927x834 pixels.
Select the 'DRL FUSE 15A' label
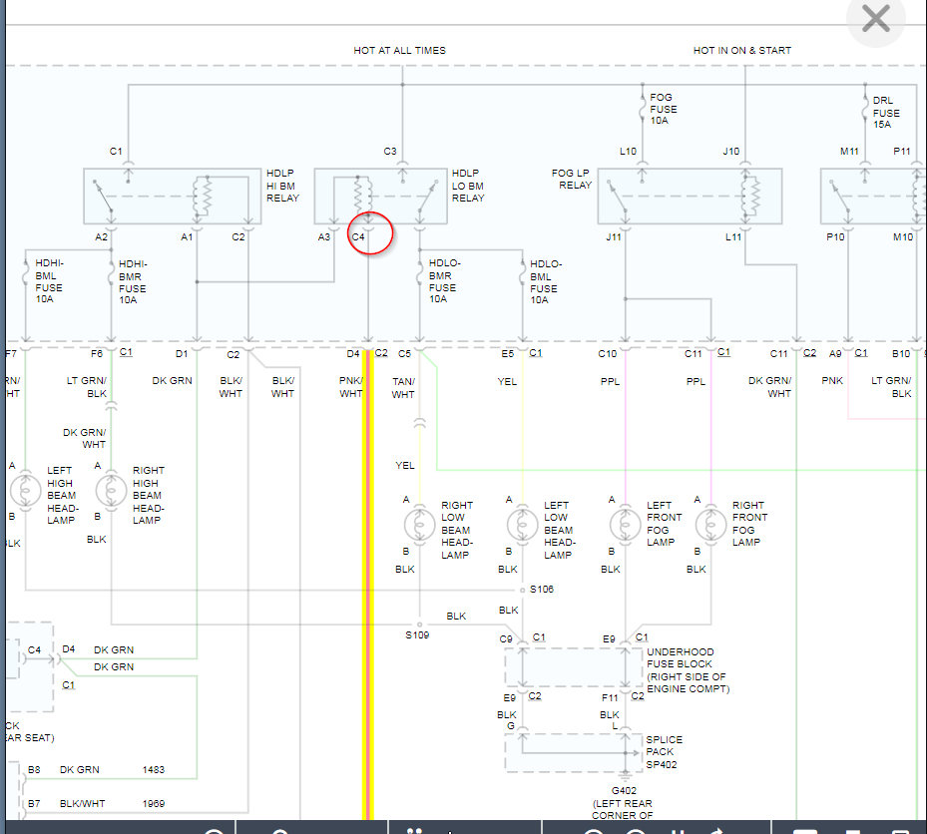click(x=886, y=113)
